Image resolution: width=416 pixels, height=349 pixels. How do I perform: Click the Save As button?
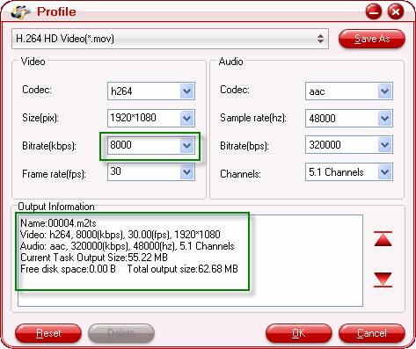pyautogui.click(x=372, y=39)
